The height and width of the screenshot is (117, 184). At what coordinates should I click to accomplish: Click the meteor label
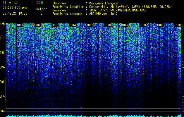pos(42,9)
